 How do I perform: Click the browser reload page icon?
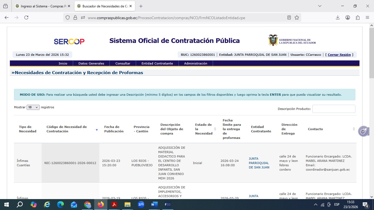click(x=26, y=17)
